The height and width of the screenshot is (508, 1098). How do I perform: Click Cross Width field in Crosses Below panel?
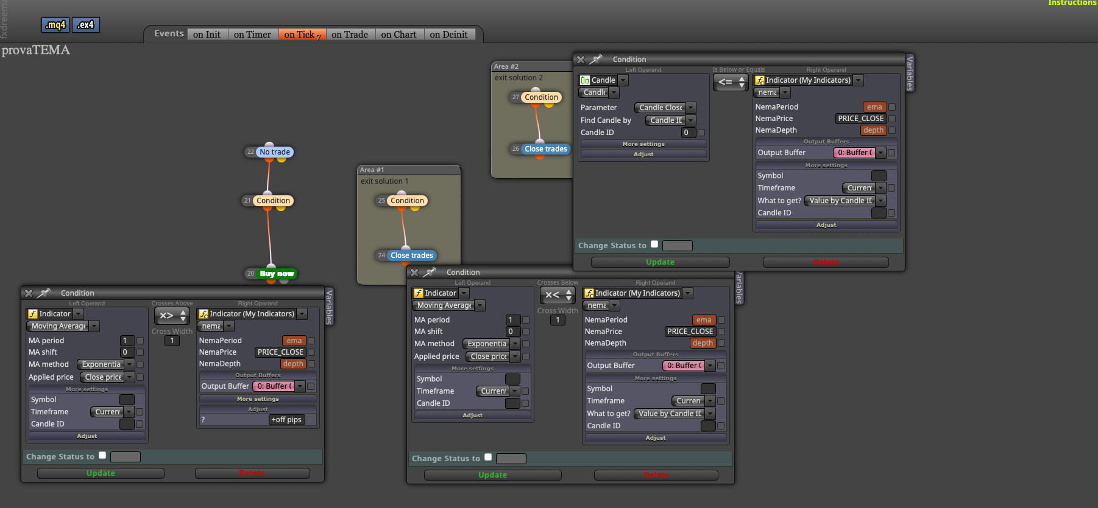(x=558, y=320)
